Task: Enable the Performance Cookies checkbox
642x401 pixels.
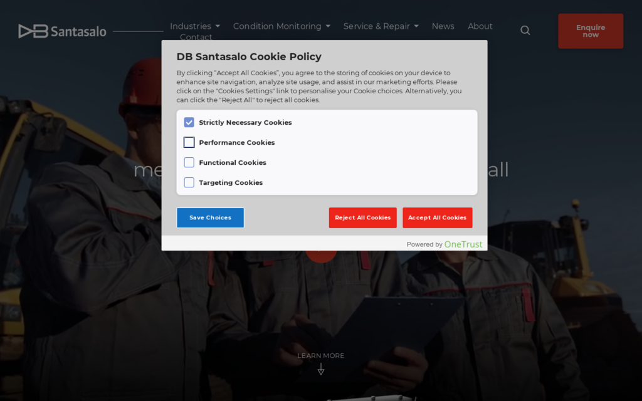Action: coord(189,143)
